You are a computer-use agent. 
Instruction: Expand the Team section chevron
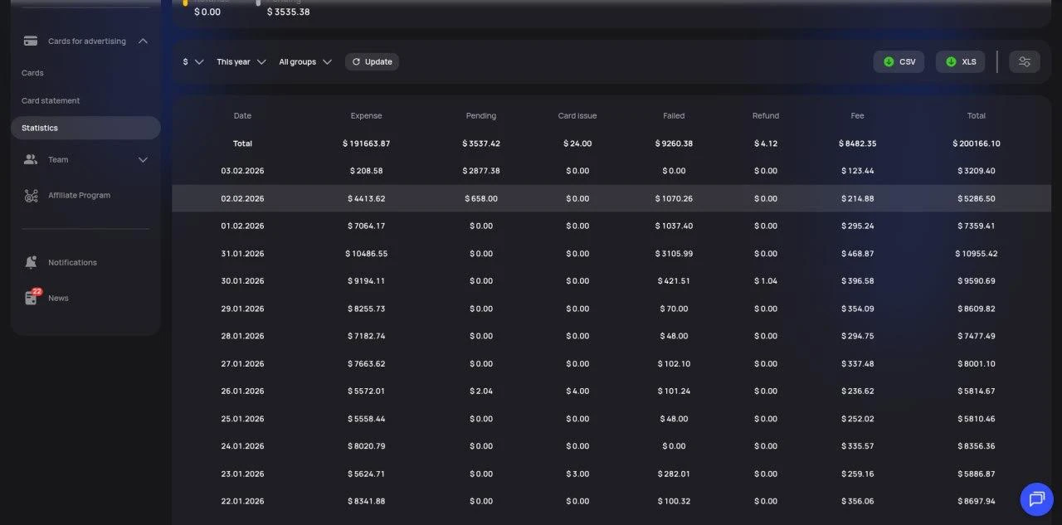pos(143,159)
